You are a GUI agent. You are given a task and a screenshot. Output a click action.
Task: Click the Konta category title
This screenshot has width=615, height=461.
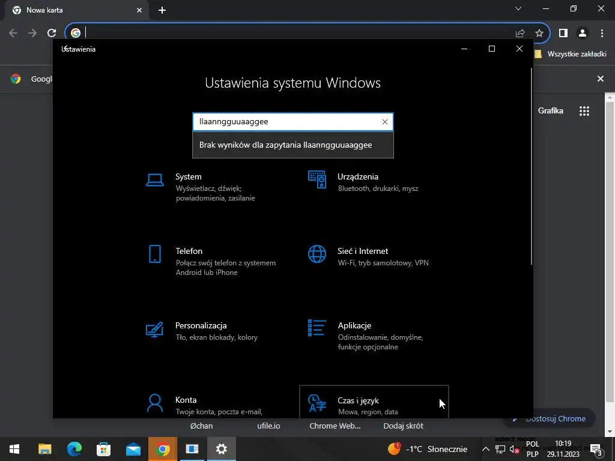186,400
